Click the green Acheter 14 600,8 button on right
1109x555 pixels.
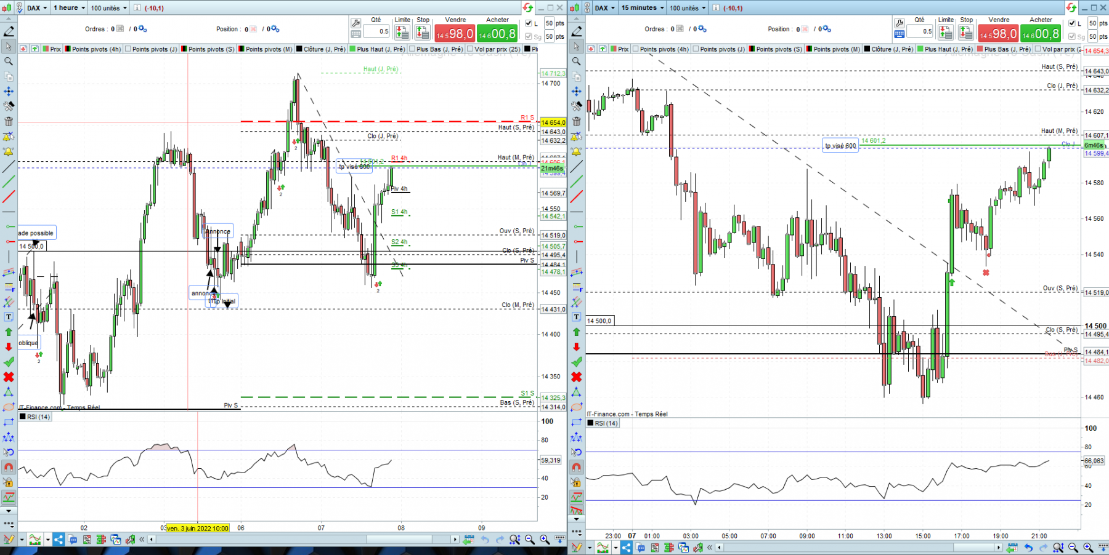coord(1041,33)
